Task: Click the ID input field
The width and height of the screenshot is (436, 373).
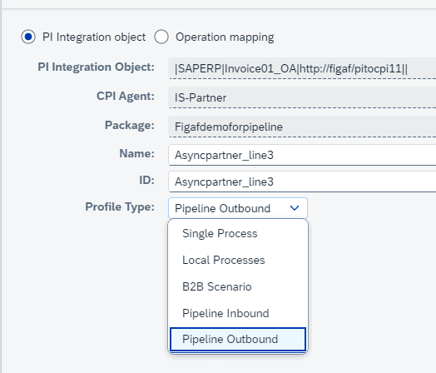Action: [302, 182]
